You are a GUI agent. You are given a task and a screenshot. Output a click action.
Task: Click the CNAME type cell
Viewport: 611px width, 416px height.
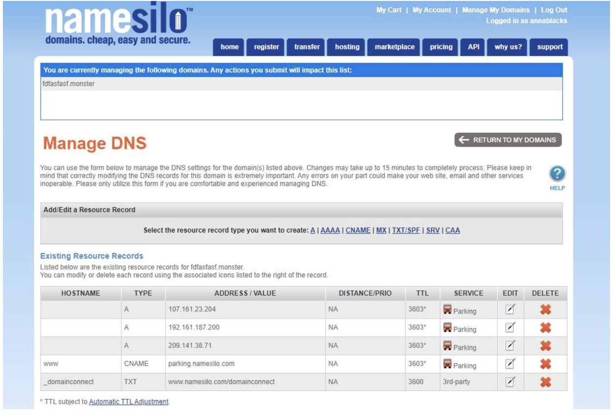(143, 364)
